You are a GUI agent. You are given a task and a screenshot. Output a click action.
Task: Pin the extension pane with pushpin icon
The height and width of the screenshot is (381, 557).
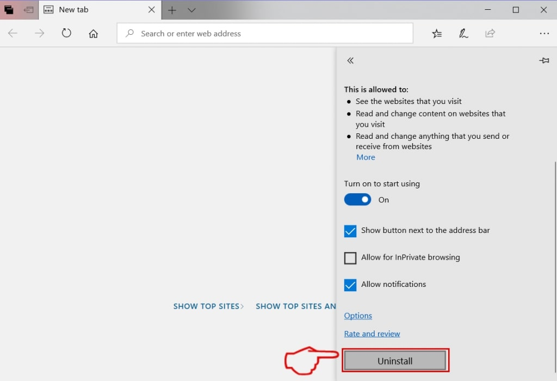point(544,60)
